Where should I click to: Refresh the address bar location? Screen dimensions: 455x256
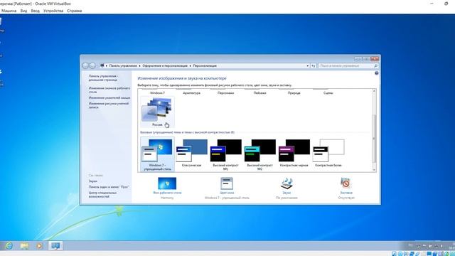(314, 66)
